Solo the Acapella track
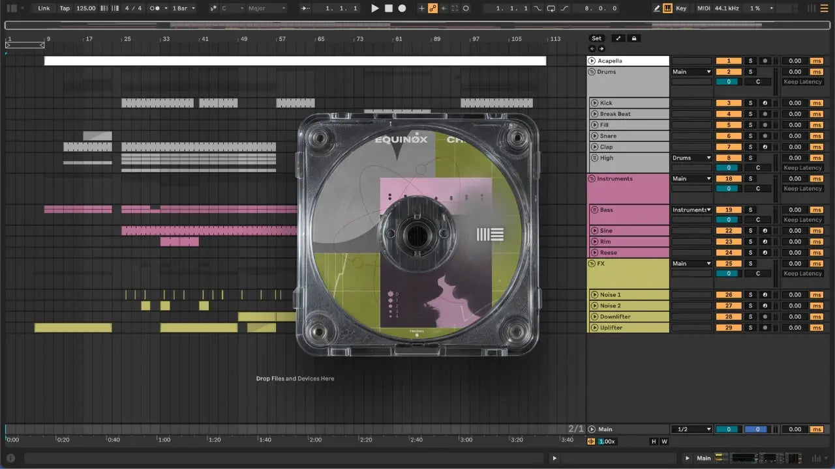Screen dimensions: 835x469 pyautogui.click(x=750, y=61)
